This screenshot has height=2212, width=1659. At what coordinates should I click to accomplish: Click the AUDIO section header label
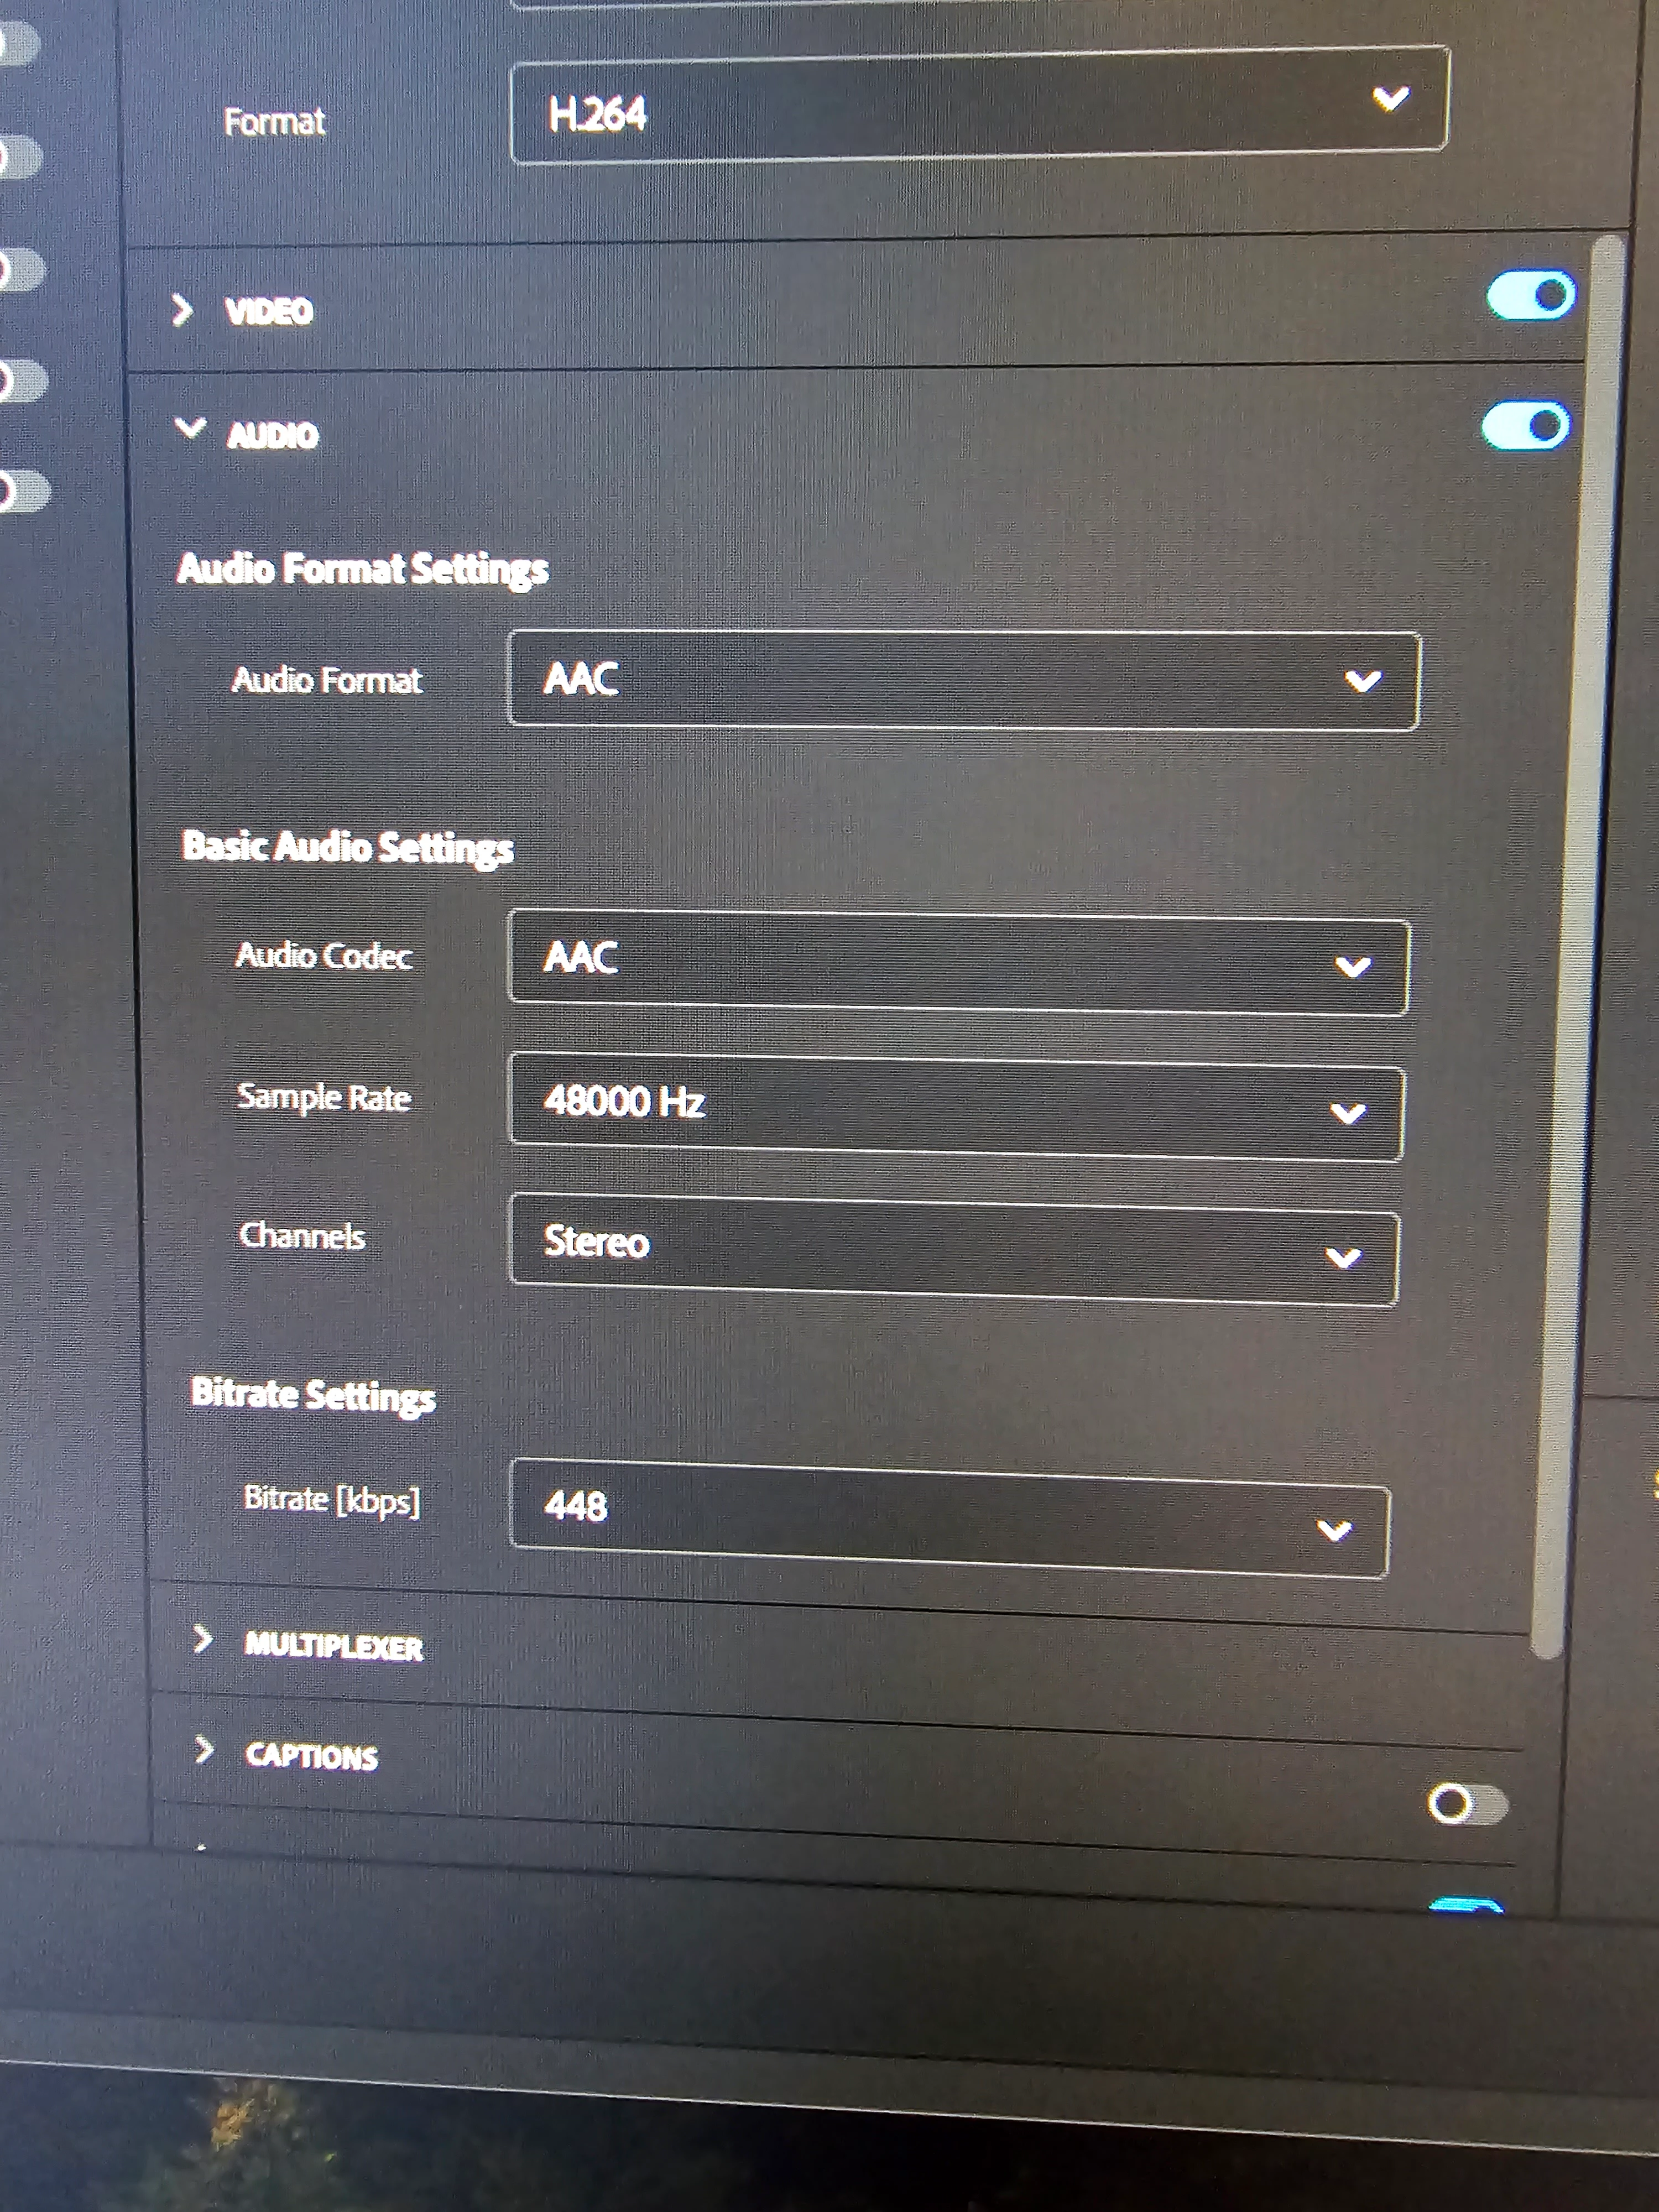pyautogui.click(x=272, y=435)
